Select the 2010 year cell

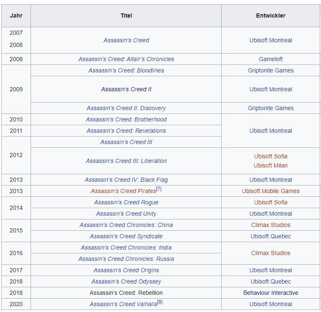click(x=16, y=119)
